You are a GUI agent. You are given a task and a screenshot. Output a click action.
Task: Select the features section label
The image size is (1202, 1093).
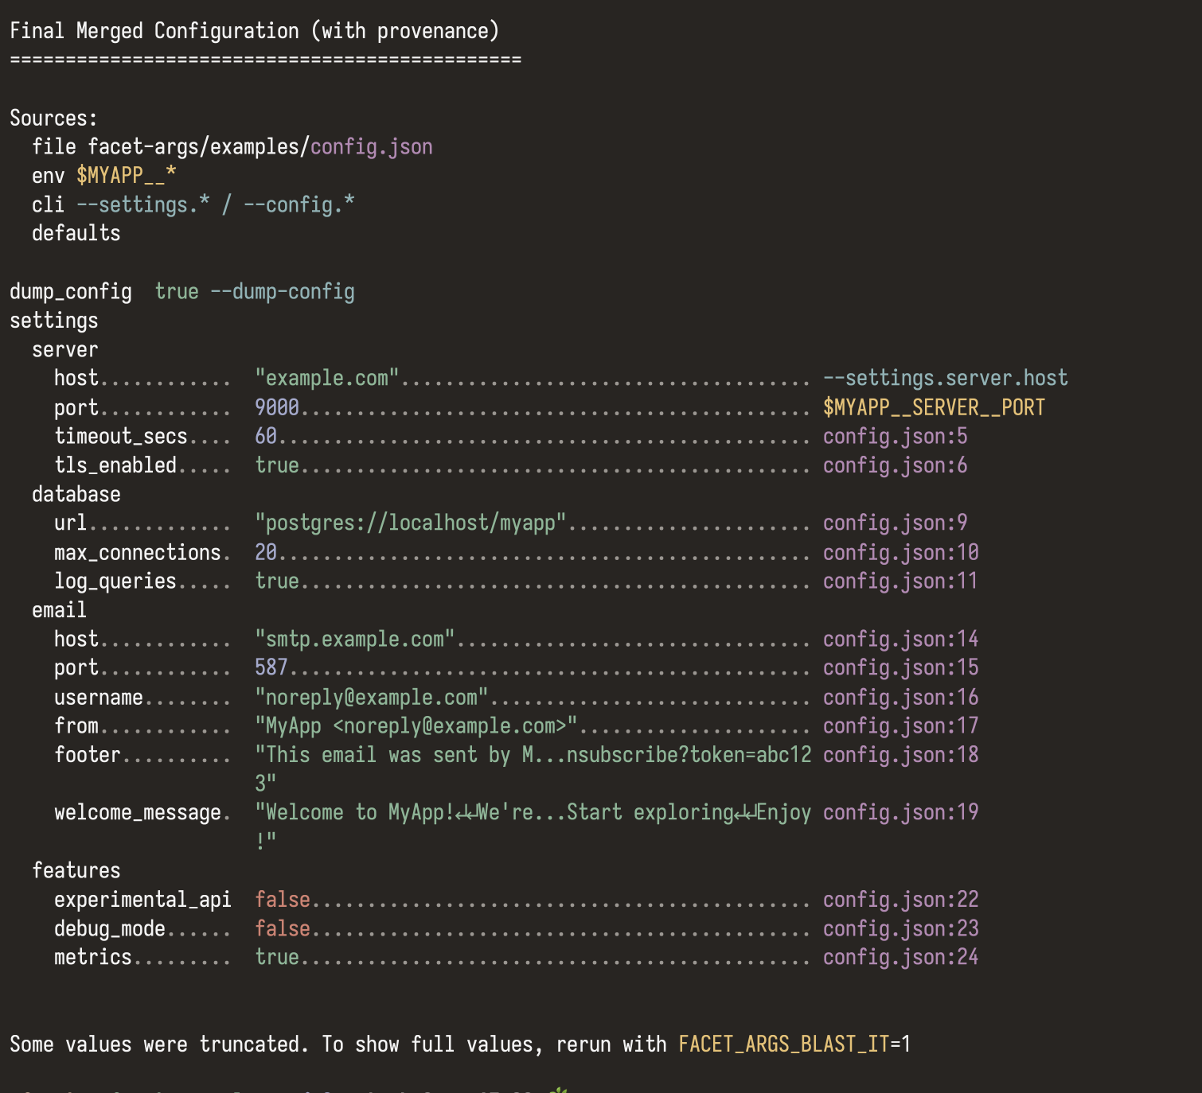coord(77,869)
